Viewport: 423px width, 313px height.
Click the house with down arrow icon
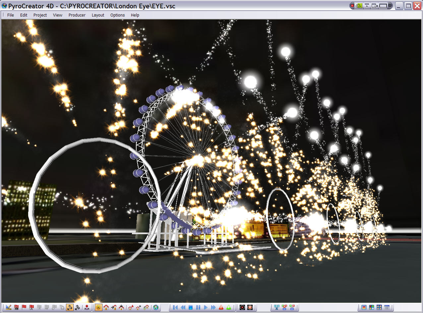[121, 307]
